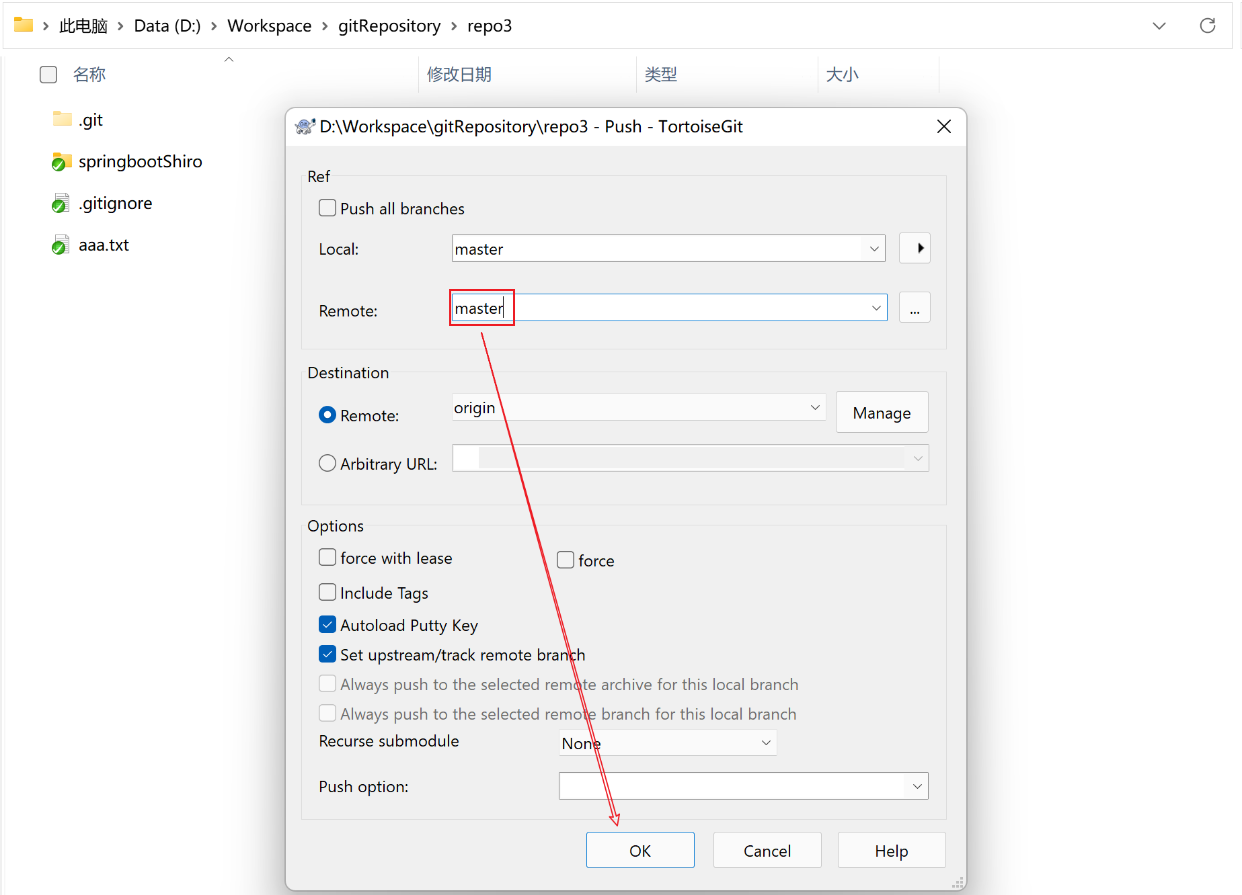The image size is (1242, 895).
Task: Click the arrow button beside Local branch
Action: click(x=915, y=249)
